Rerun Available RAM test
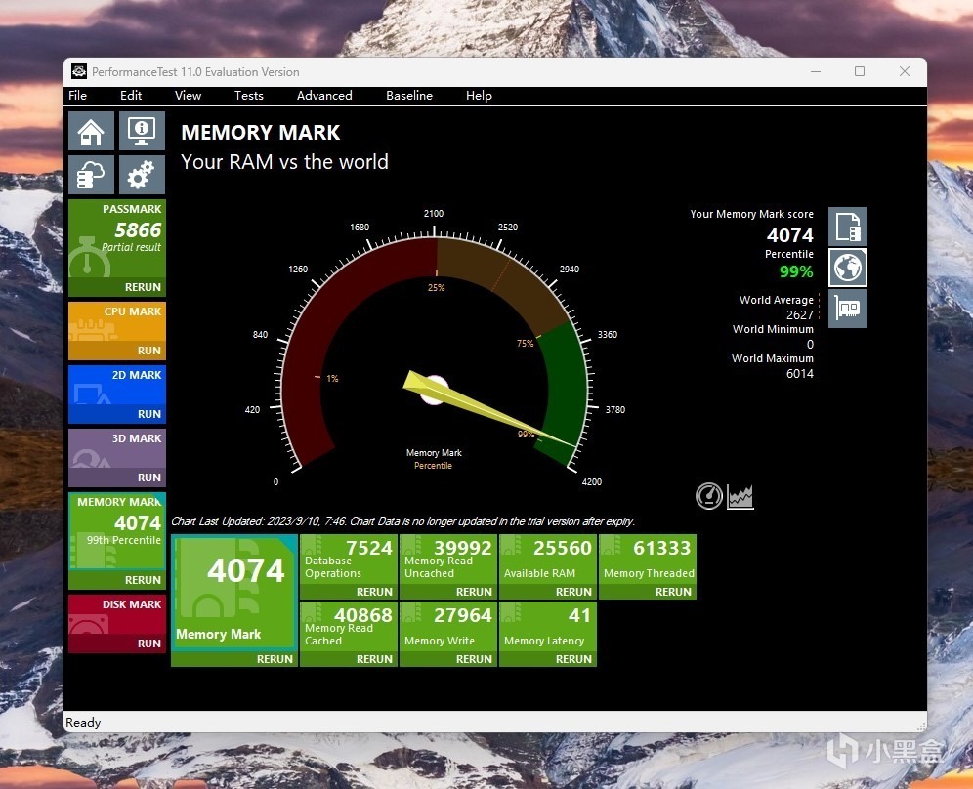 pos(573,592)
